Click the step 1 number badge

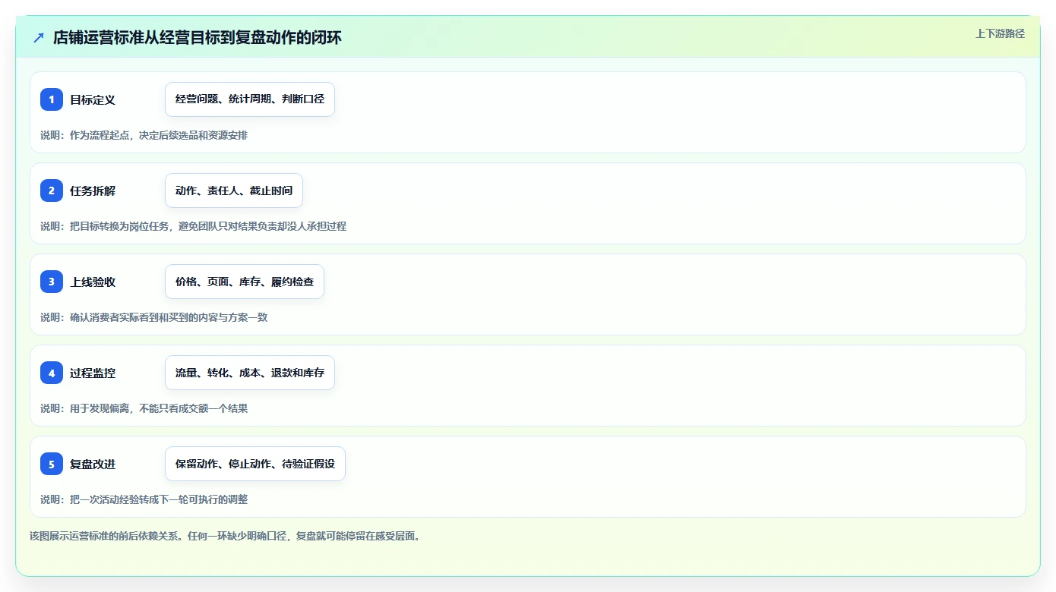[x=52, y=99]
